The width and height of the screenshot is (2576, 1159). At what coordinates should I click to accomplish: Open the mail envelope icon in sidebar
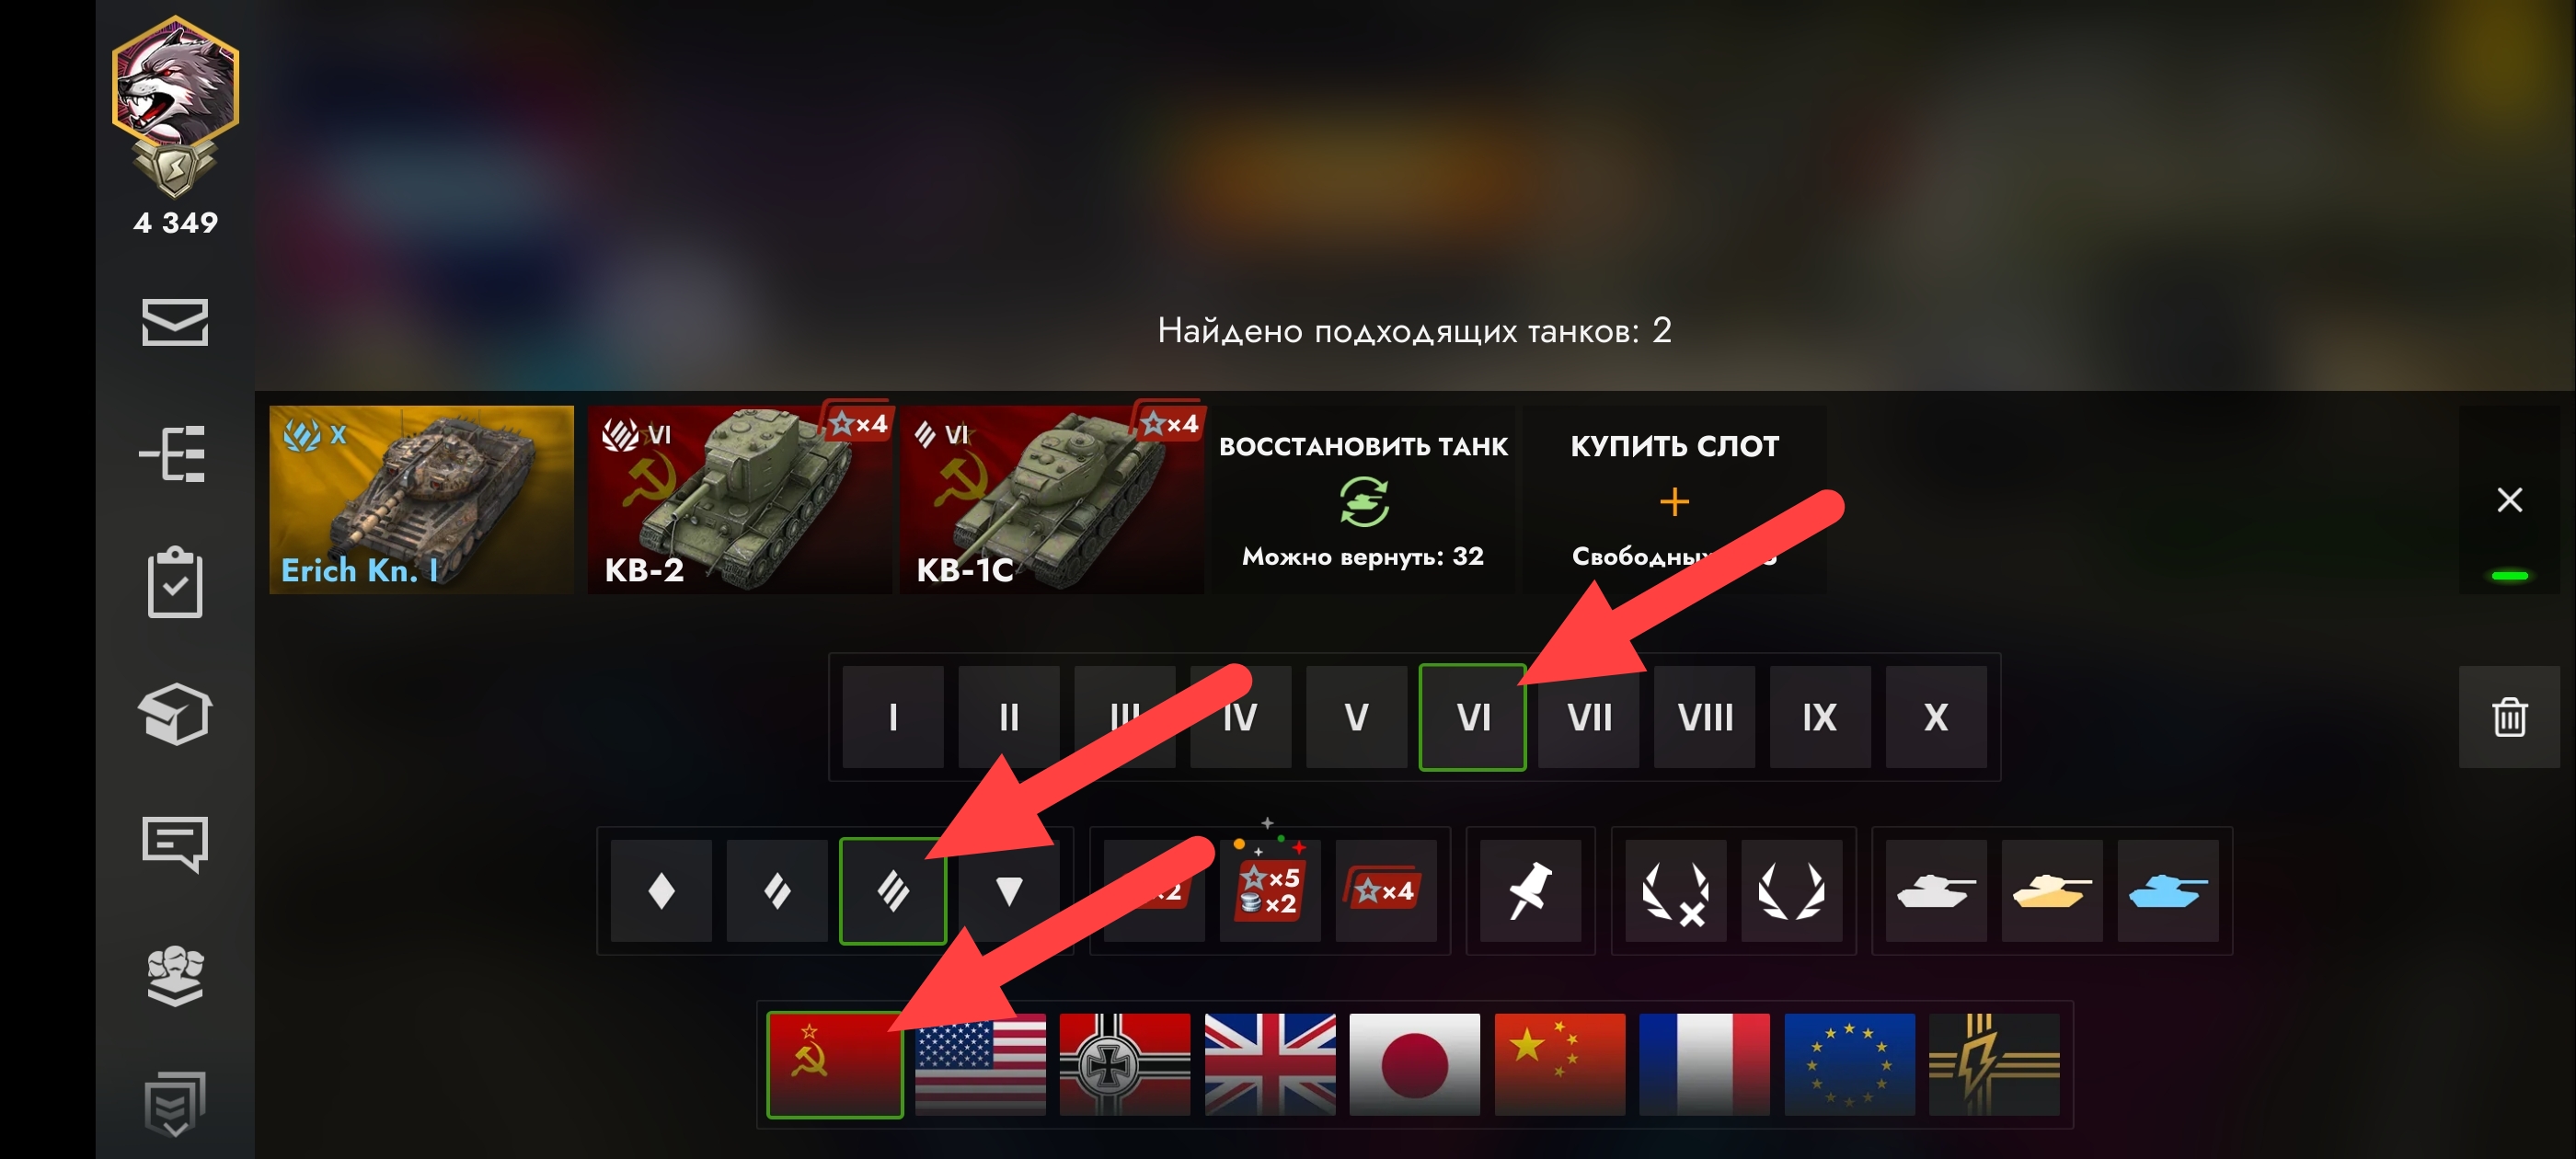175,322
